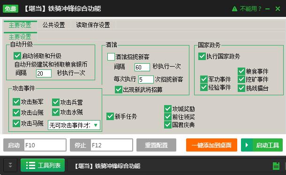286x175 pixels.
Task: Uncheck 粮食事件 checkbox
Action: 241,71
